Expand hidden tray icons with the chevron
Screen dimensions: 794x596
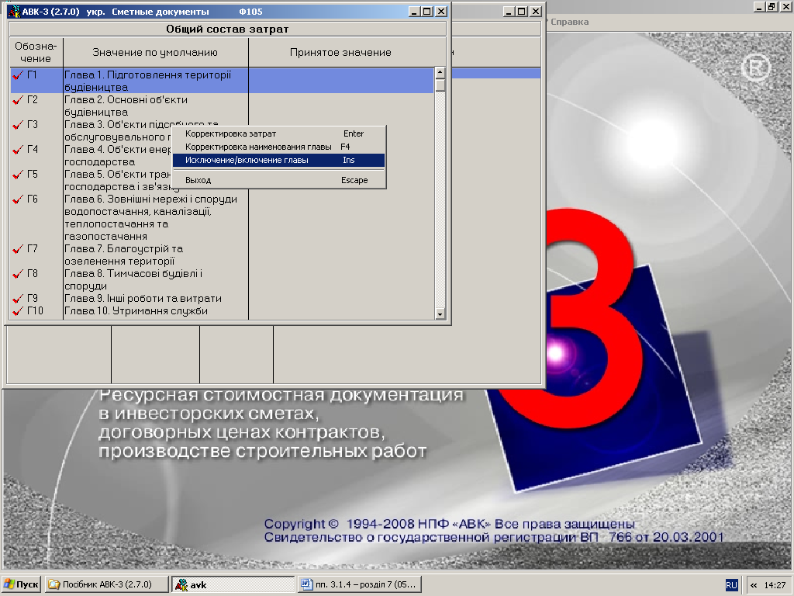754,585
